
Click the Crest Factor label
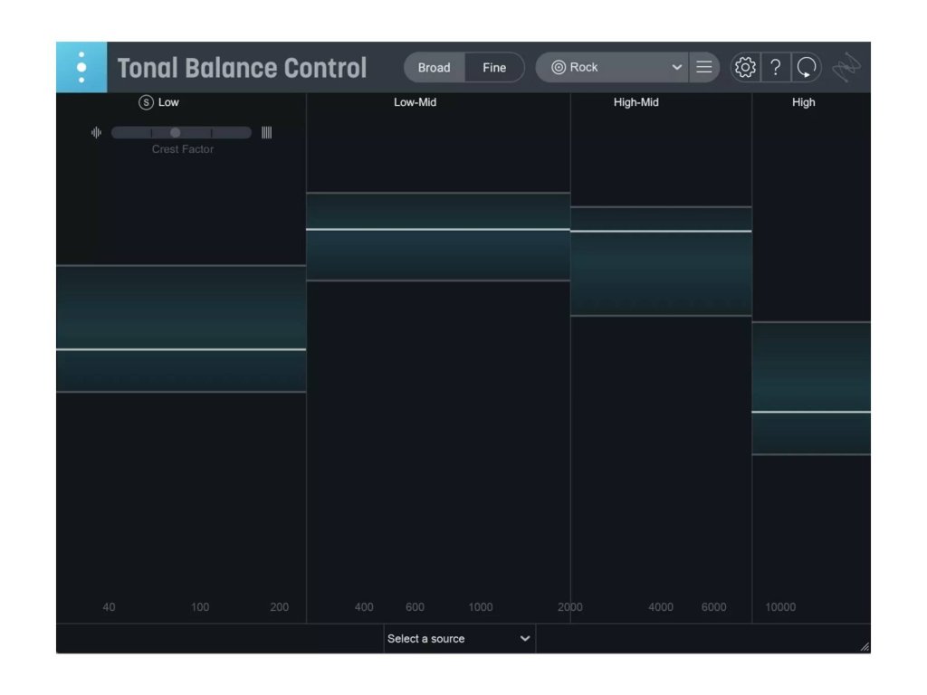tap(183, 149)
